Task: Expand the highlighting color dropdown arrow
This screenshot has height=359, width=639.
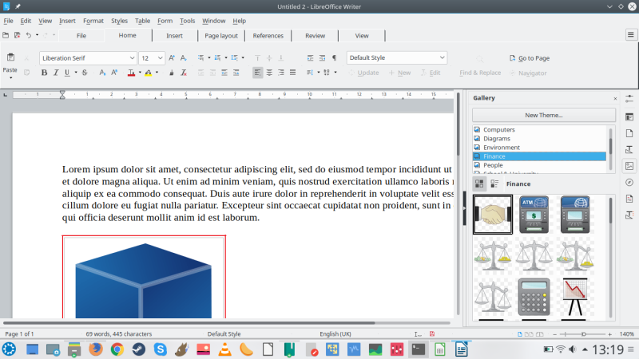Action: click(157, 73)
